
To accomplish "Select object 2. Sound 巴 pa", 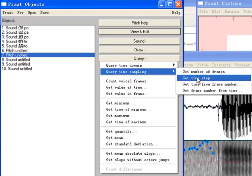I will 48,32.
